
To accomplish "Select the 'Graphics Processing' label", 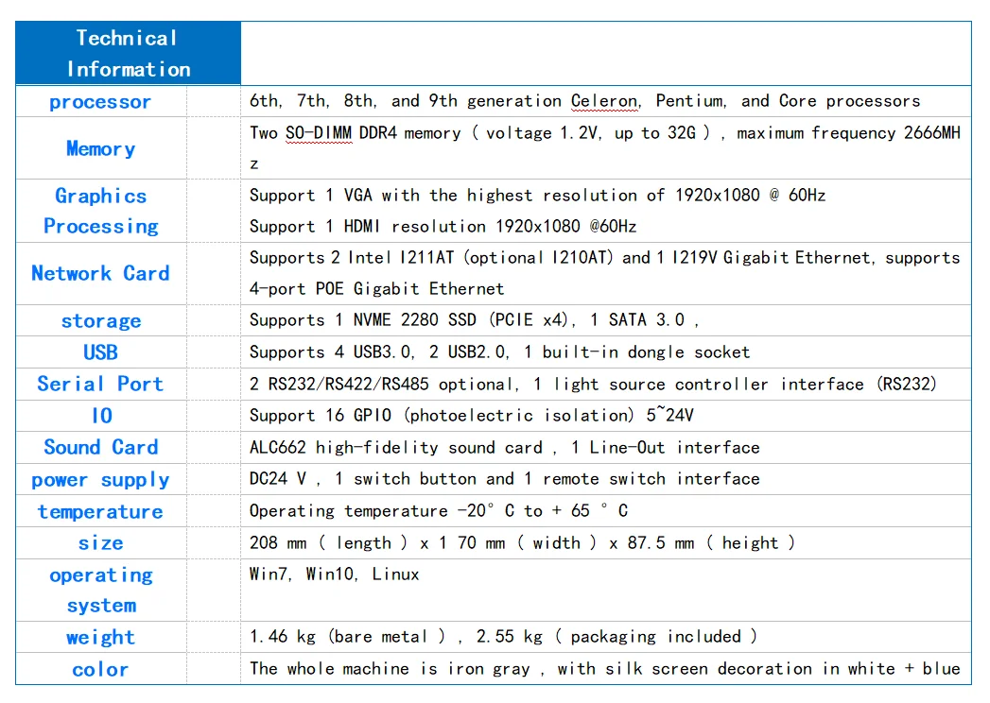I will click(x=101, y=211).
